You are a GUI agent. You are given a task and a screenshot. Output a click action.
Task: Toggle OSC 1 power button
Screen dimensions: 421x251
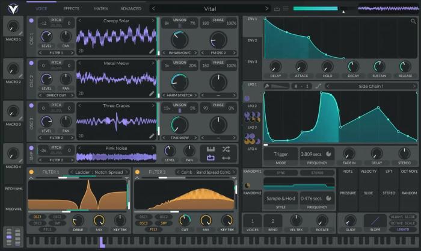pyautogui.click(x=31, y=20)
